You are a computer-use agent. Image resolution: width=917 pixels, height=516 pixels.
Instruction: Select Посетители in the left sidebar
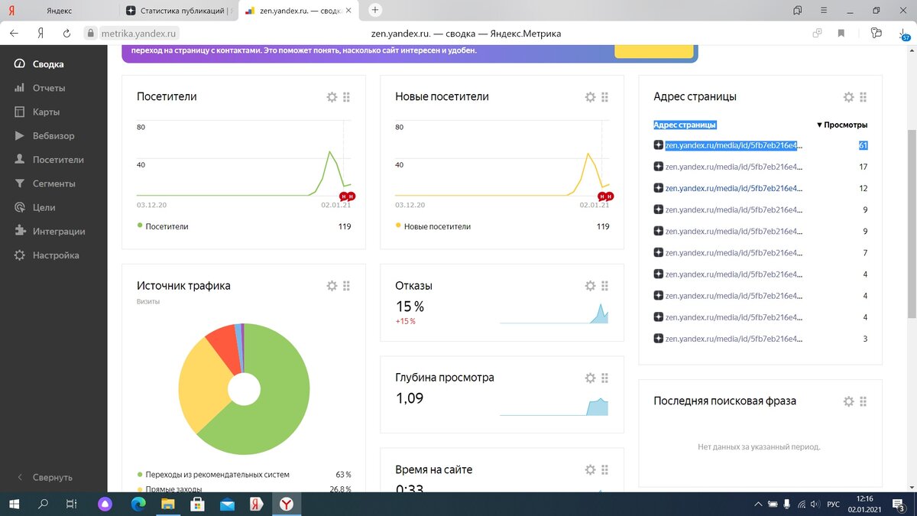point(47,160)
